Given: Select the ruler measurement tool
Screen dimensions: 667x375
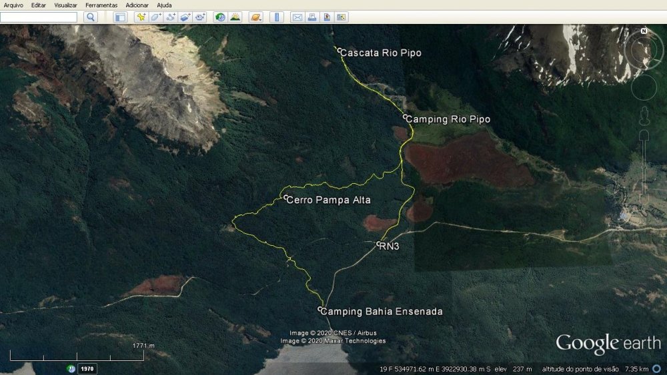Looking at the screenshot, I should (x=277, y=17).
